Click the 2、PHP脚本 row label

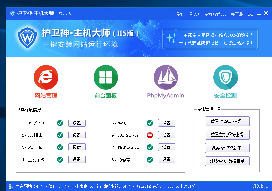[x=32, y=135]
